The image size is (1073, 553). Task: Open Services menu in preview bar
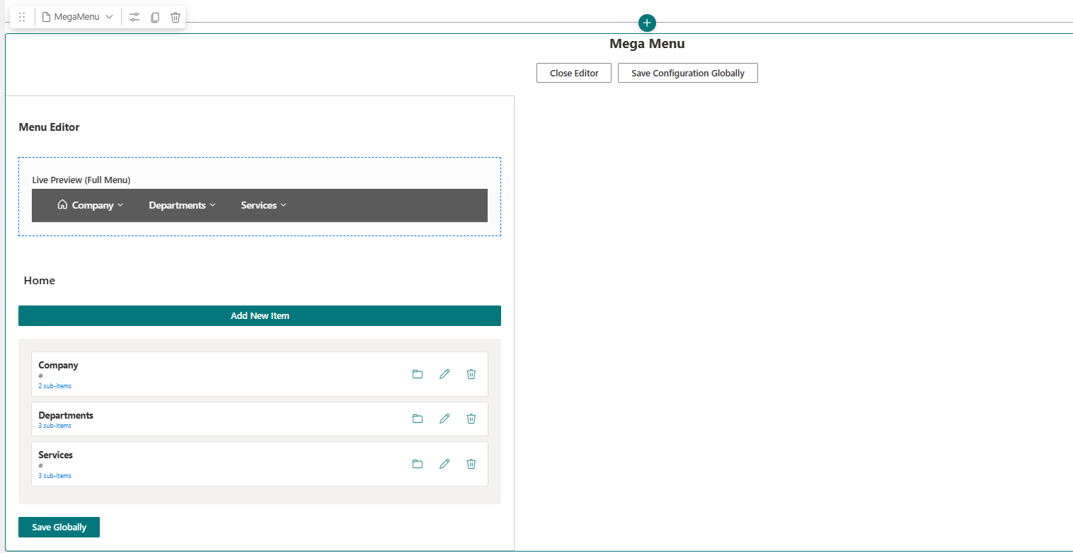(263, 205)
